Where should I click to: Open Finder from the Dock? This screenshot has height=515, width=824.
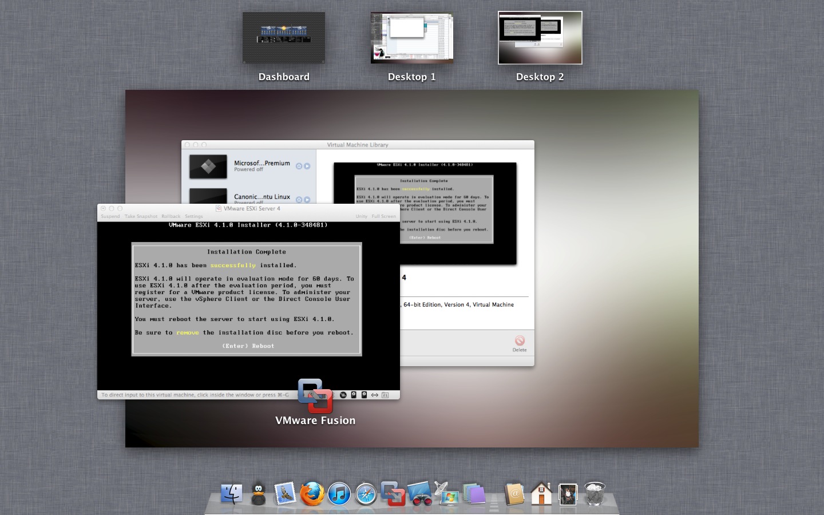[232, 494]
